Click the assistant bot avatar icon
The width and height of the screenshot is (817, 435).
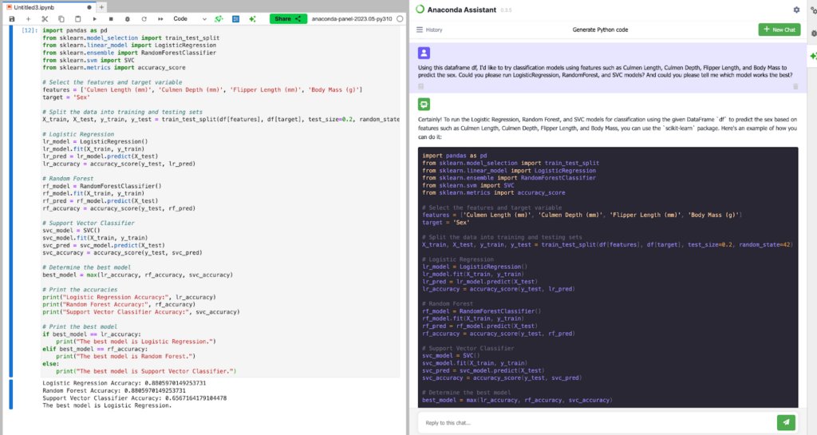point(424,105)
